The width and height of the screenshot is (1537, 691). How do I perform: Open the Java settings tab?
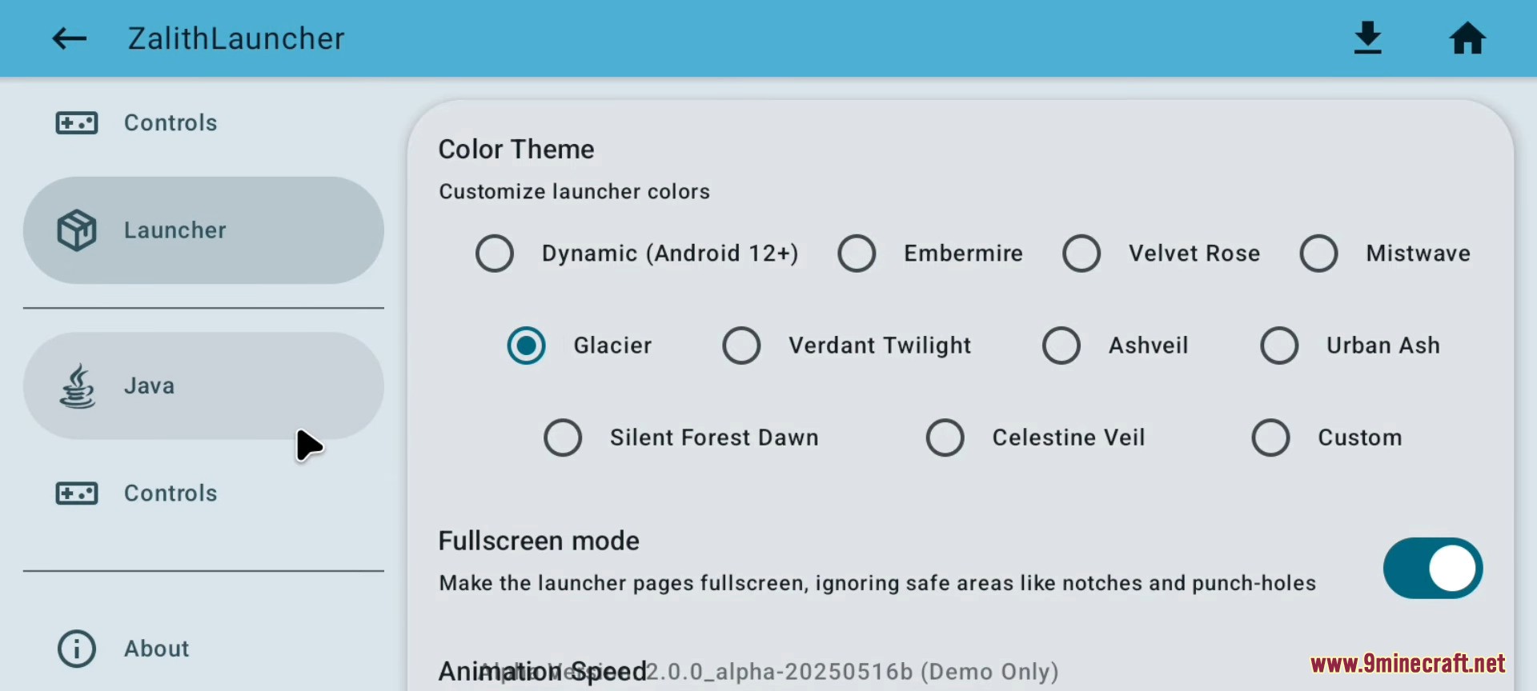pos(203,385)
